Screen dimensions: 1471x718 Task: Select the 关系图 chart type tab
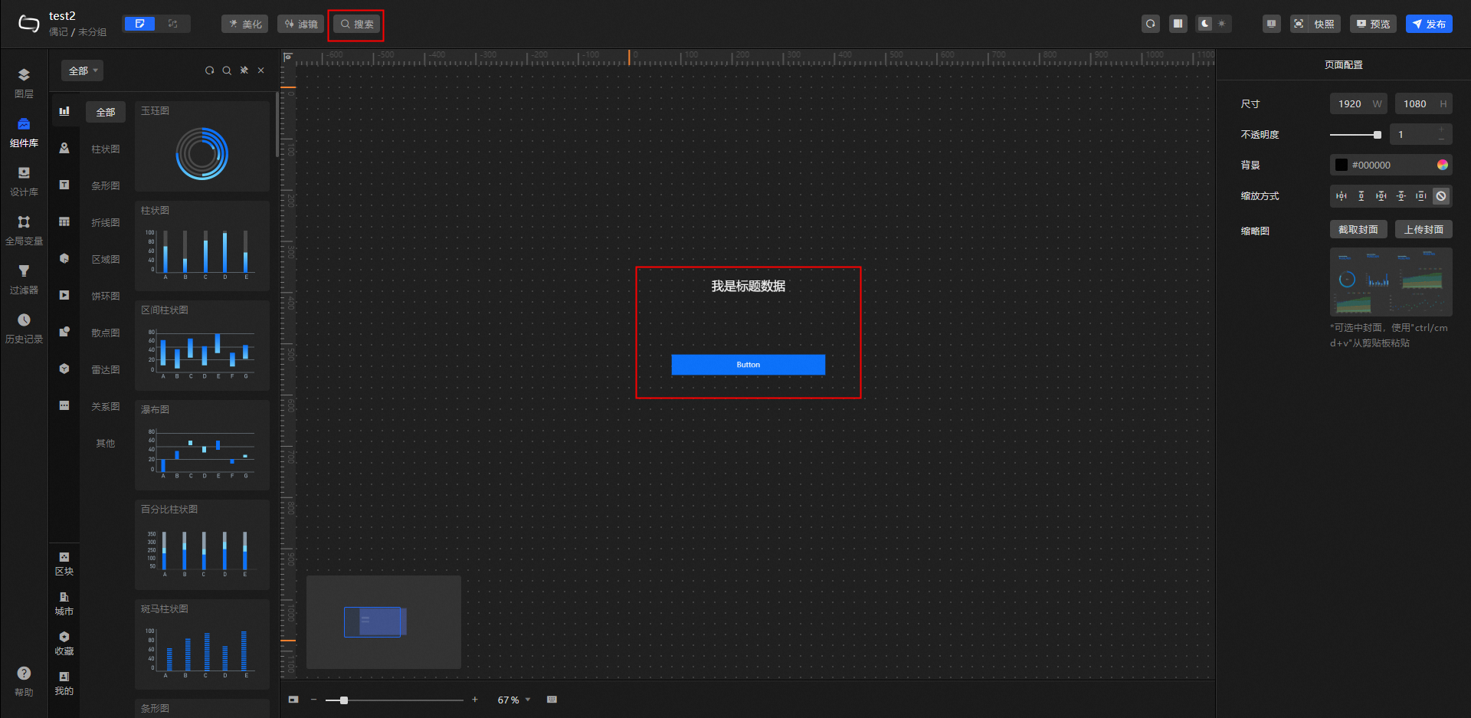106,406
